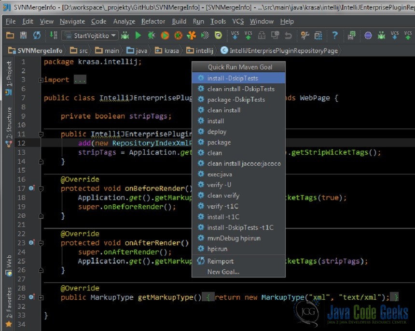The height and width of the screenshot is (331, 415).
Task: Click the Settings wrench icon
Action: pos(305,35)
